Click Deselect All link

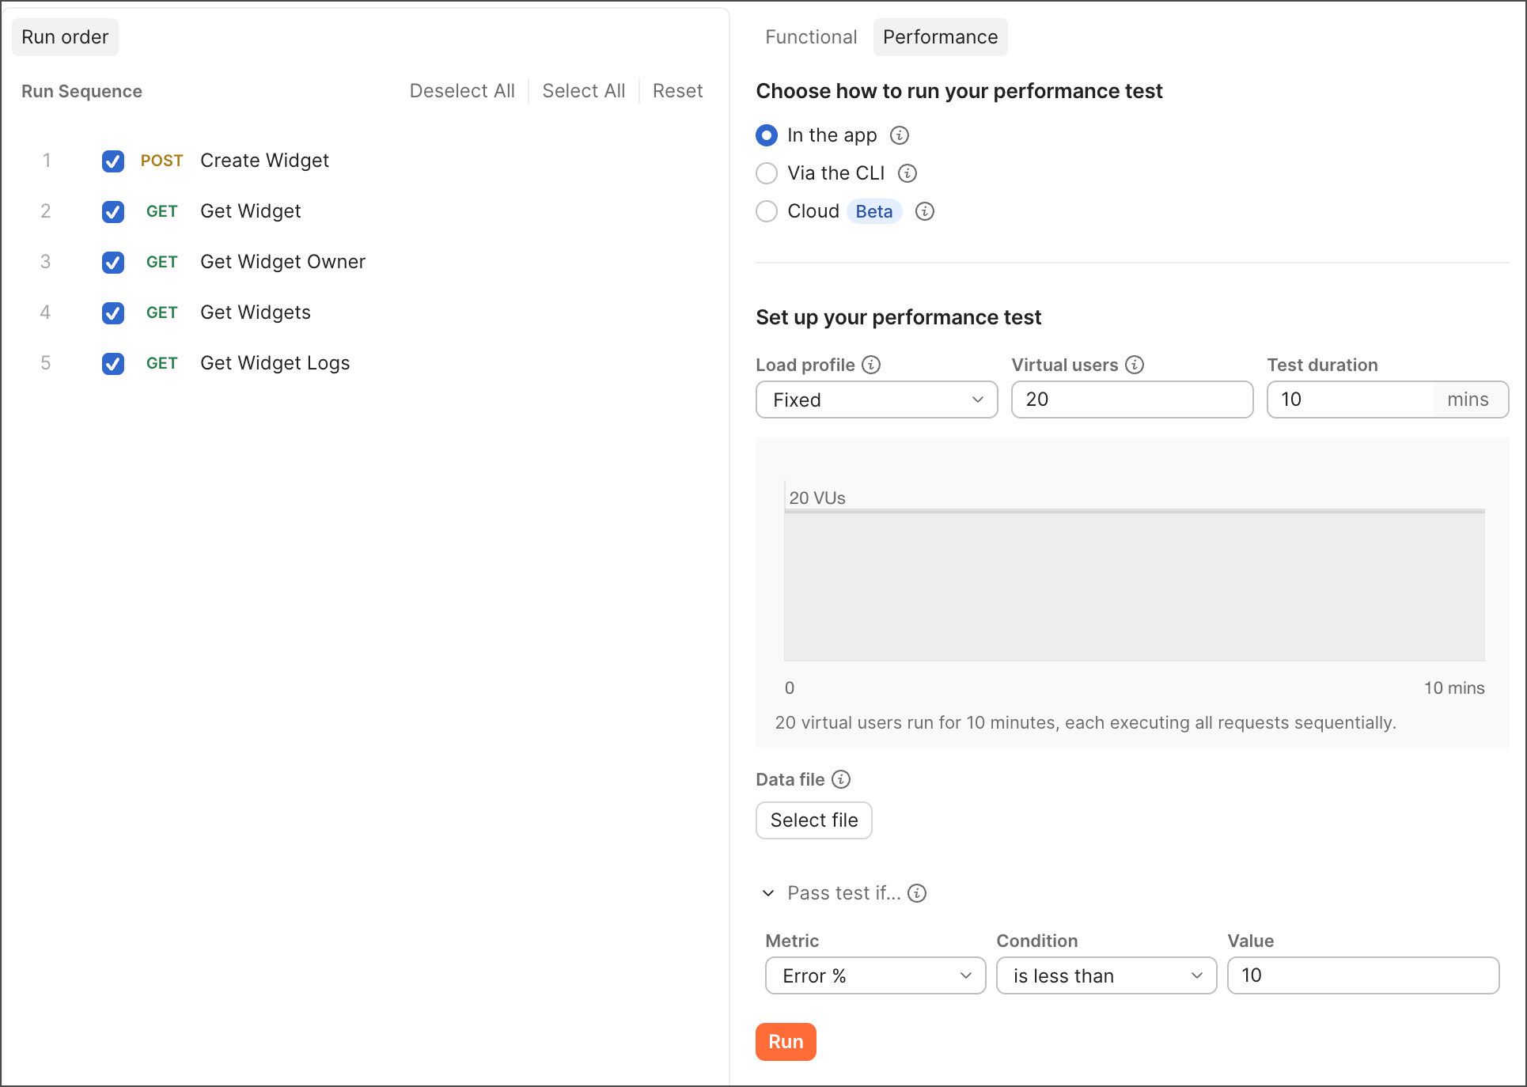(x=462, y=91)
